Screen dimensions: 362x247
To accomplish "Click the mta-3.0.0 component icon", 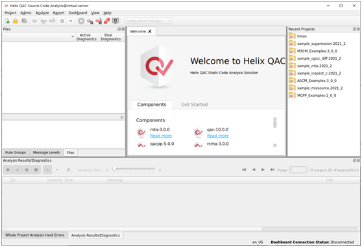I will [x=141, y=133].
